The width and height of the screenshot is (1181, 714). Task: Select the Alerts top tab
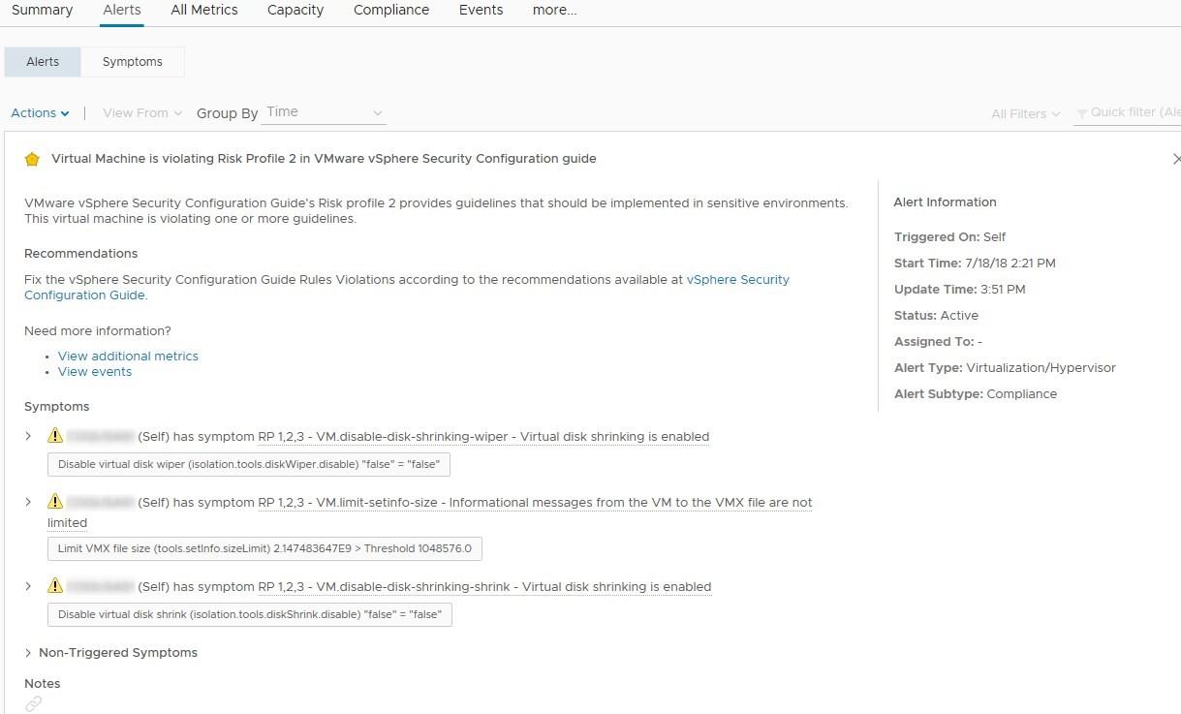point(122,10)
